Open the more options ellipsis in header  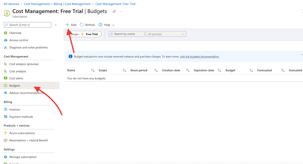point(121,12)
